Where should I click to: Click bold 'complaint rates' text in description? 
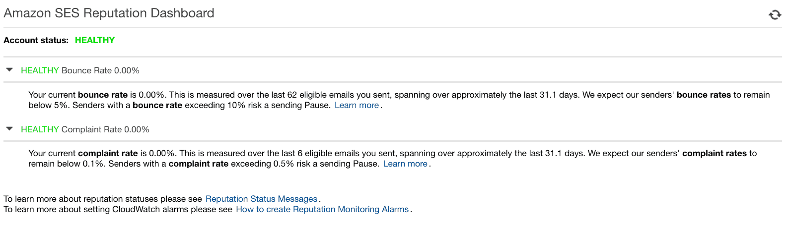(x=715, y=153)
